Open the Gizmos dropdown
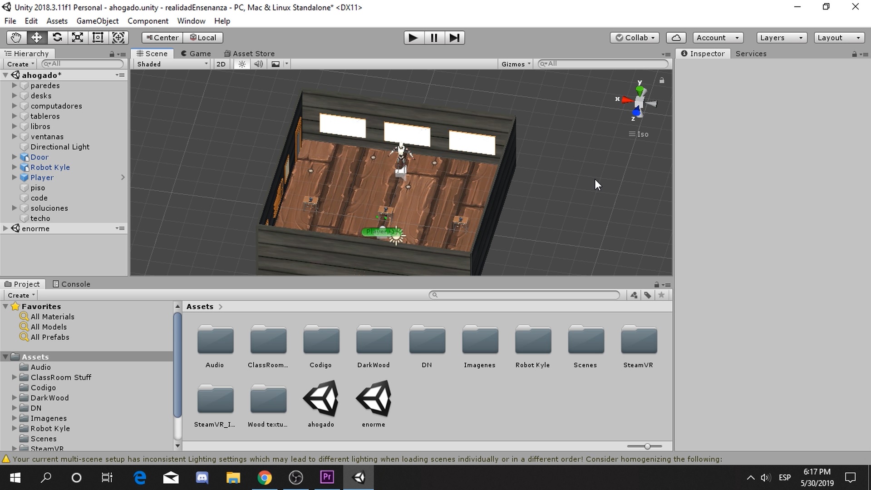The image size is (871, 490). point(516,64)
